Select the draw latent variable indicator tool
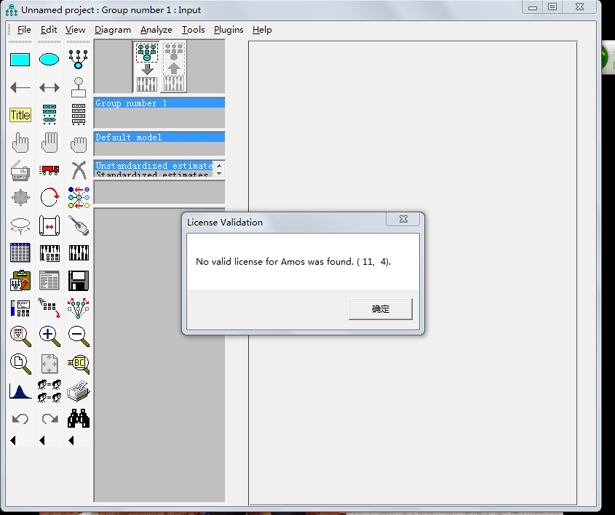 click(x=79, y=60)
